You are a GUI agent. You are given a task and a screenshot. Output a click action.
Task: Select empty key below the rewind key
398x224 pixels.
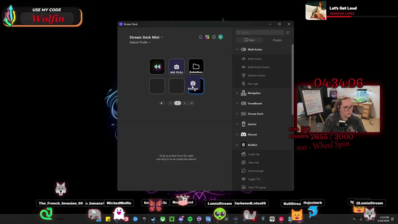(x=157, y=86)
